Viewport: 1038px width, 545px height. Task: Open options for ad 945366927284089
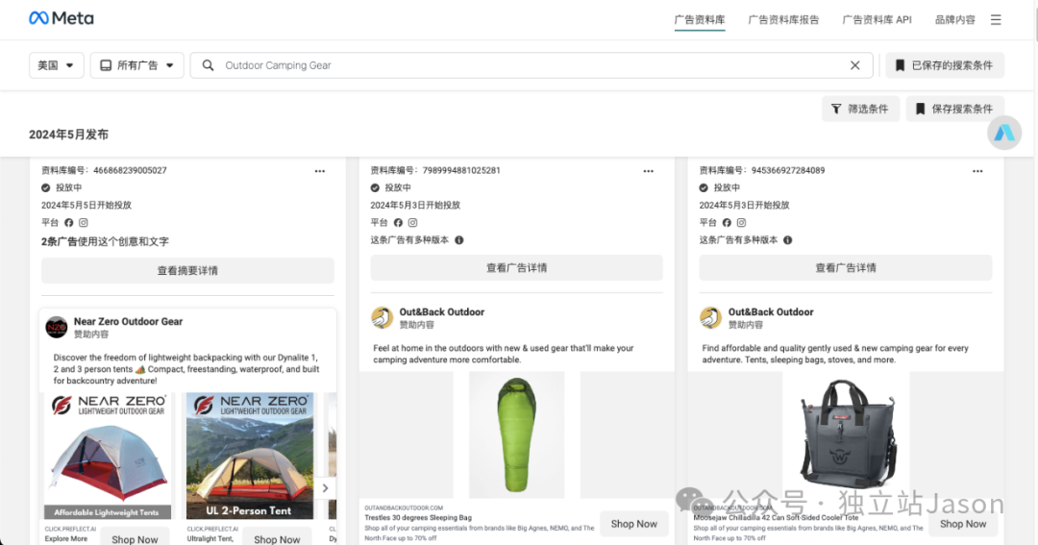(x=977, y=171)
